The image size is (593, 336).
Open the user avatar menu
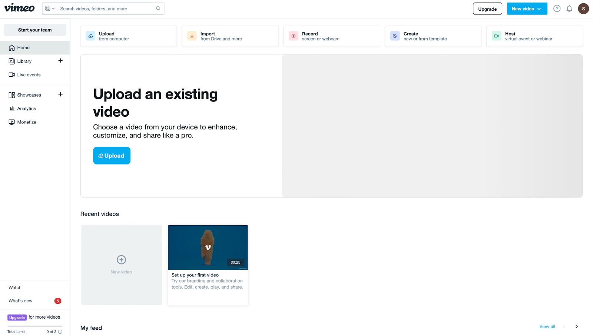[x=583, y=9]
